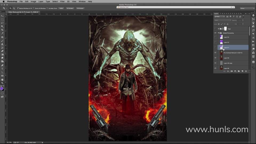Select the Zoom tool in the toolbox
Image resolution: width=256 pixels, height=144 pixels.
2,83
